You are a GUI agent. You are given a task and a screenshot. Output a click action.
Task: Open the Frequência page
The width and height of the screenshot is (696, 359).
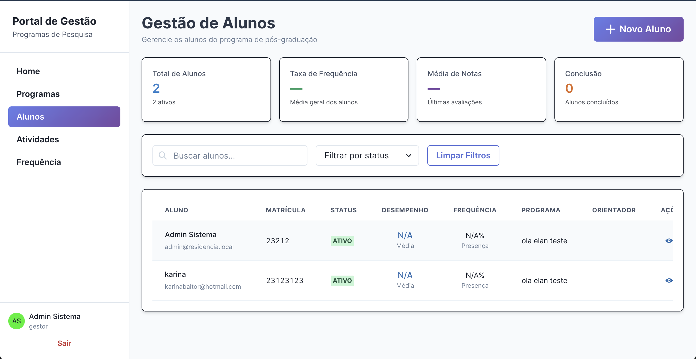tap(39, 162)
